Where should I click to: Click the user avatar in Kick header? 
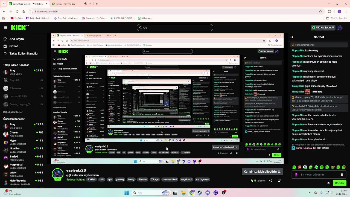click(340, 28)
